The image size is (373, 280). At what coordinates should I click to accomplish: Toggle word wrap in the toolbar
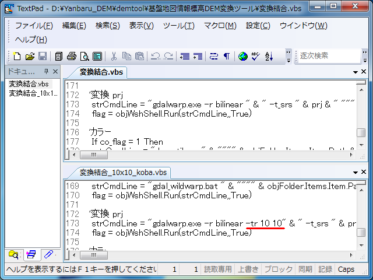(x=213, y=56)
